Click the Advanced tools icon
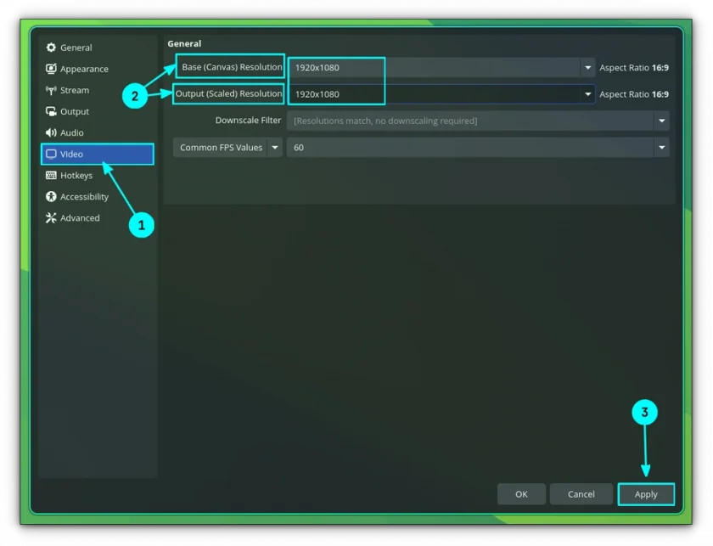The height and width of the screenshot is (546, 713). (51, 218)
